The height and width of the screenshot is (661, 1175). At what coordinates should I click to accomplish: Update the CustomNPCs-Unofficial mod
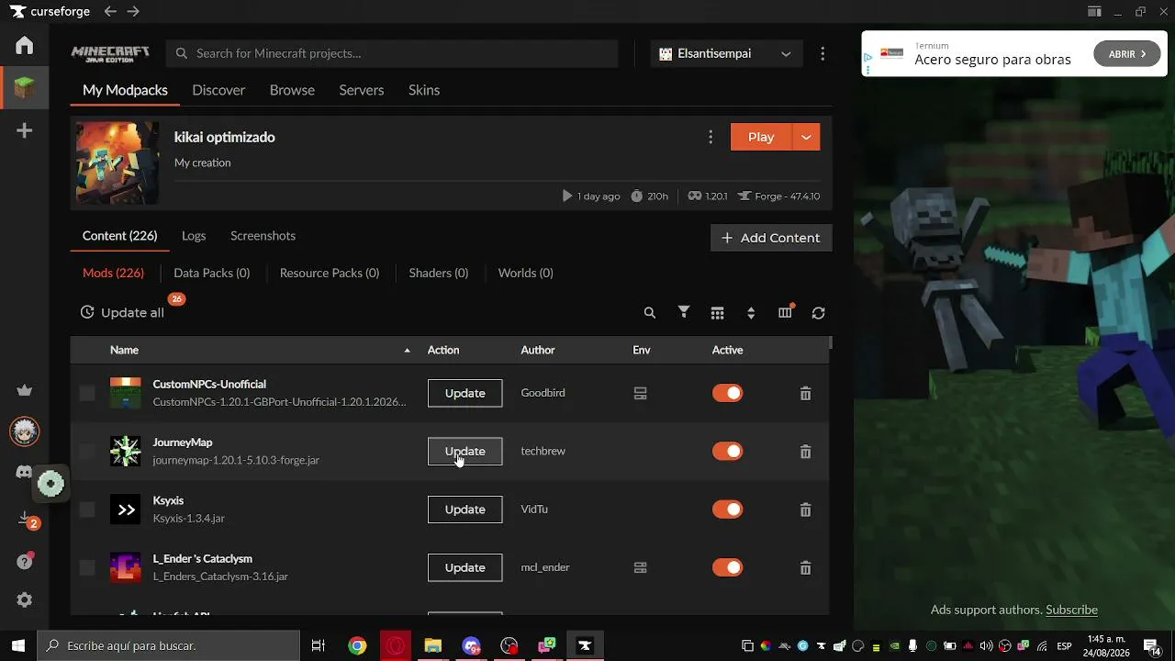click(x=465, y=394)
